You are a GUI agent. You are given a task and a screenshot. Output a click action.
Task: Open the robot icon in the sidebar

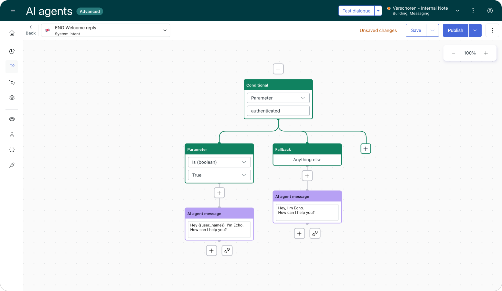tap(12, 119)
